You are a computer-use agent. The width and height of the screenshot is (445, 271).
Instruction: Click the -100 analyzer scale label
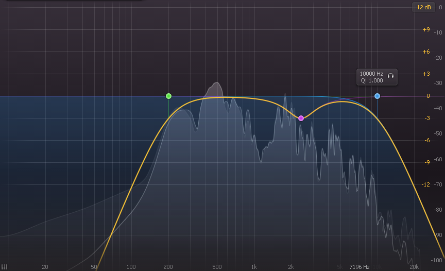coord(437,260)
